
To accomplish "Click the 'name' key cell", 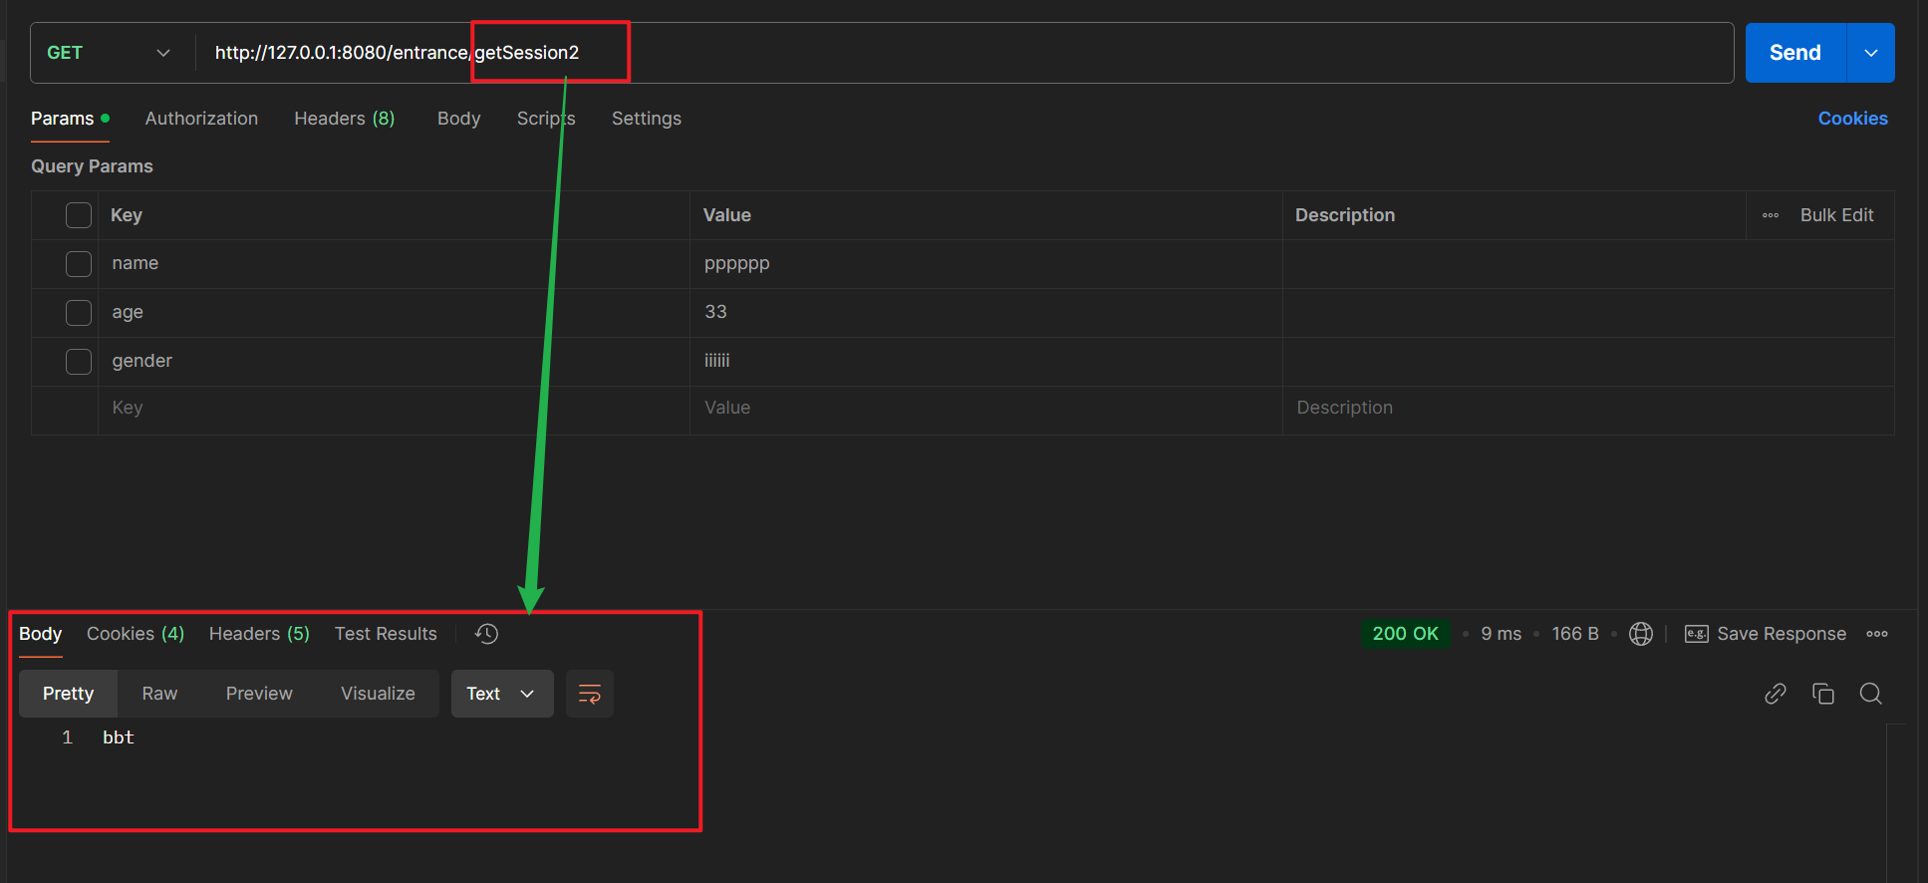I will pos(394,264).
